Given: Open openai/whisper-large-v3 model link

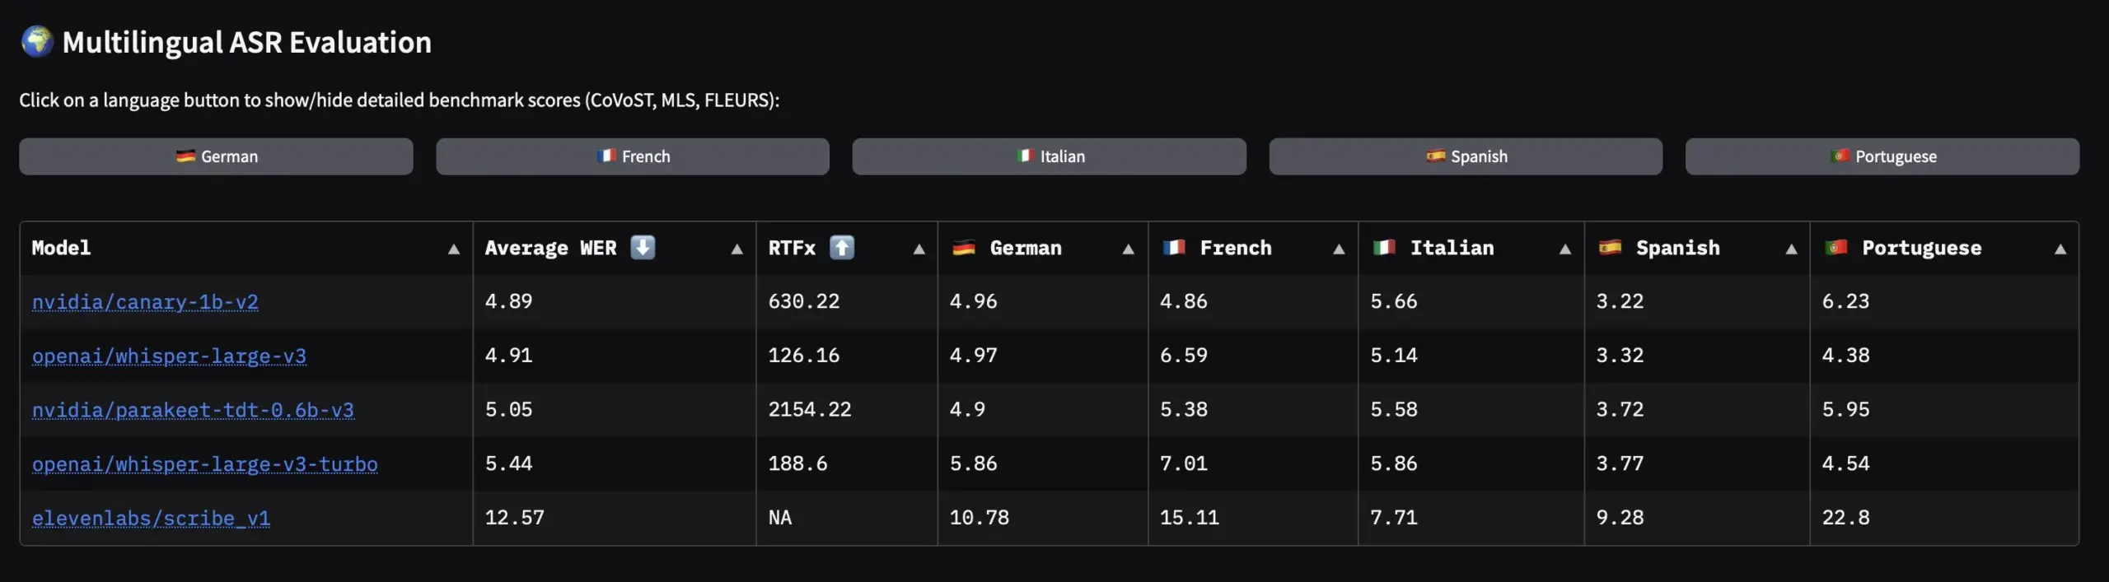Looking at the screenshot, I should point(169,356).
